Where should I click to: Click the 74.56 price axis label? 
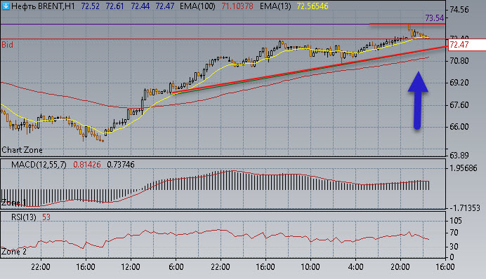[459, 10]
